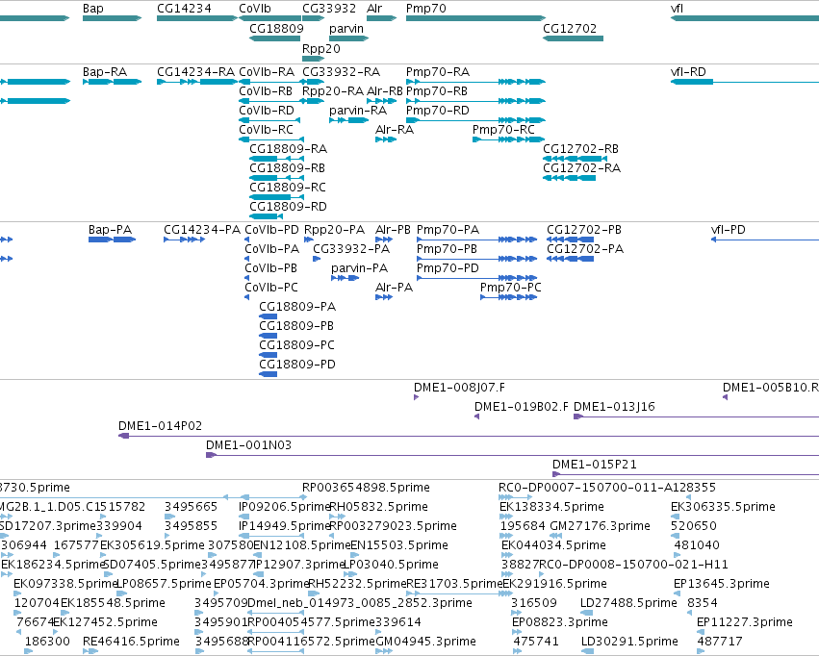The image size is (819, 656).
Task: Select the Pmp70 gene bar
Action: 475,18
